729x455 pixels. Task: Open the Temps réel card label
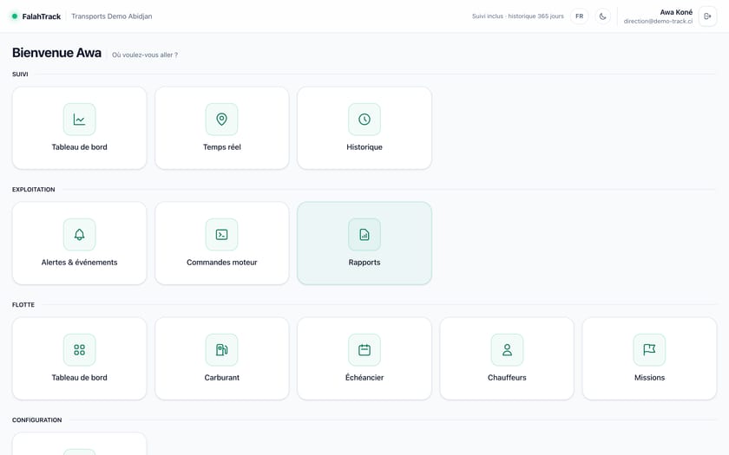pyautogui.click(x=222, y=147)
